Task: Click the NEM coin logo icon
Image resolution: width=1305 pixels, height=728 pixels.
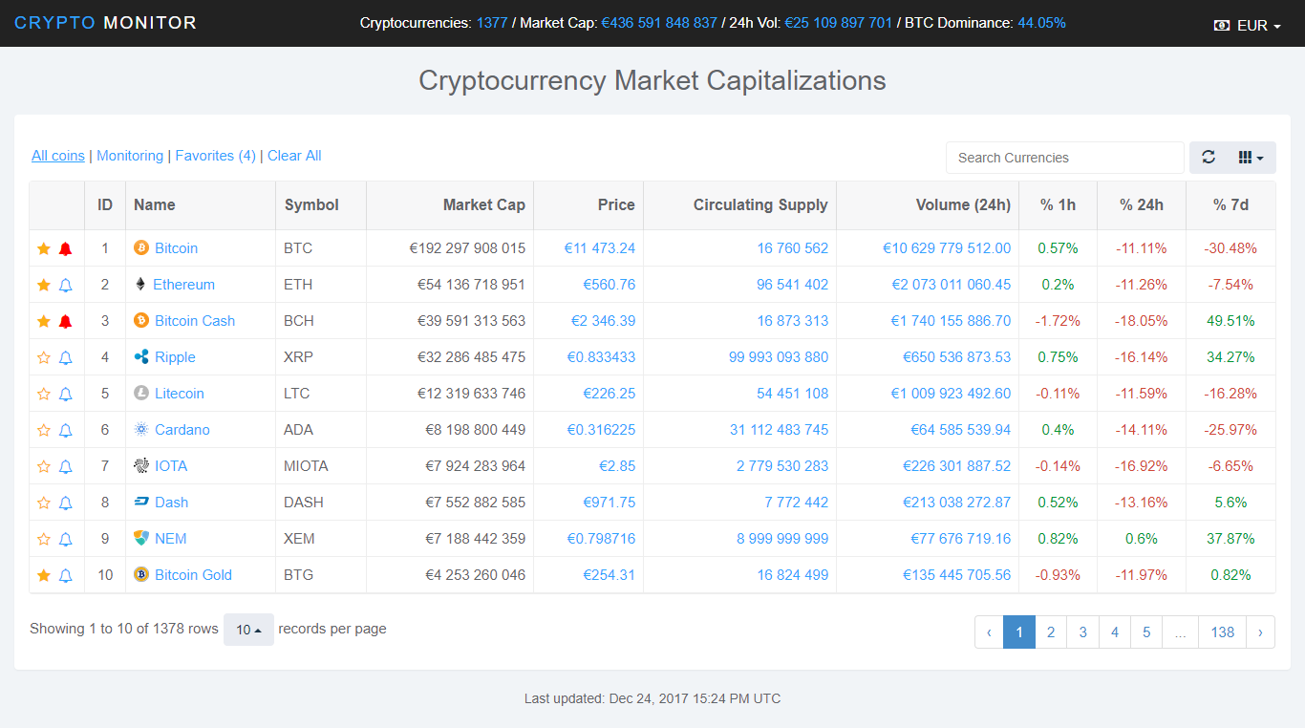Action: (141, 539)
